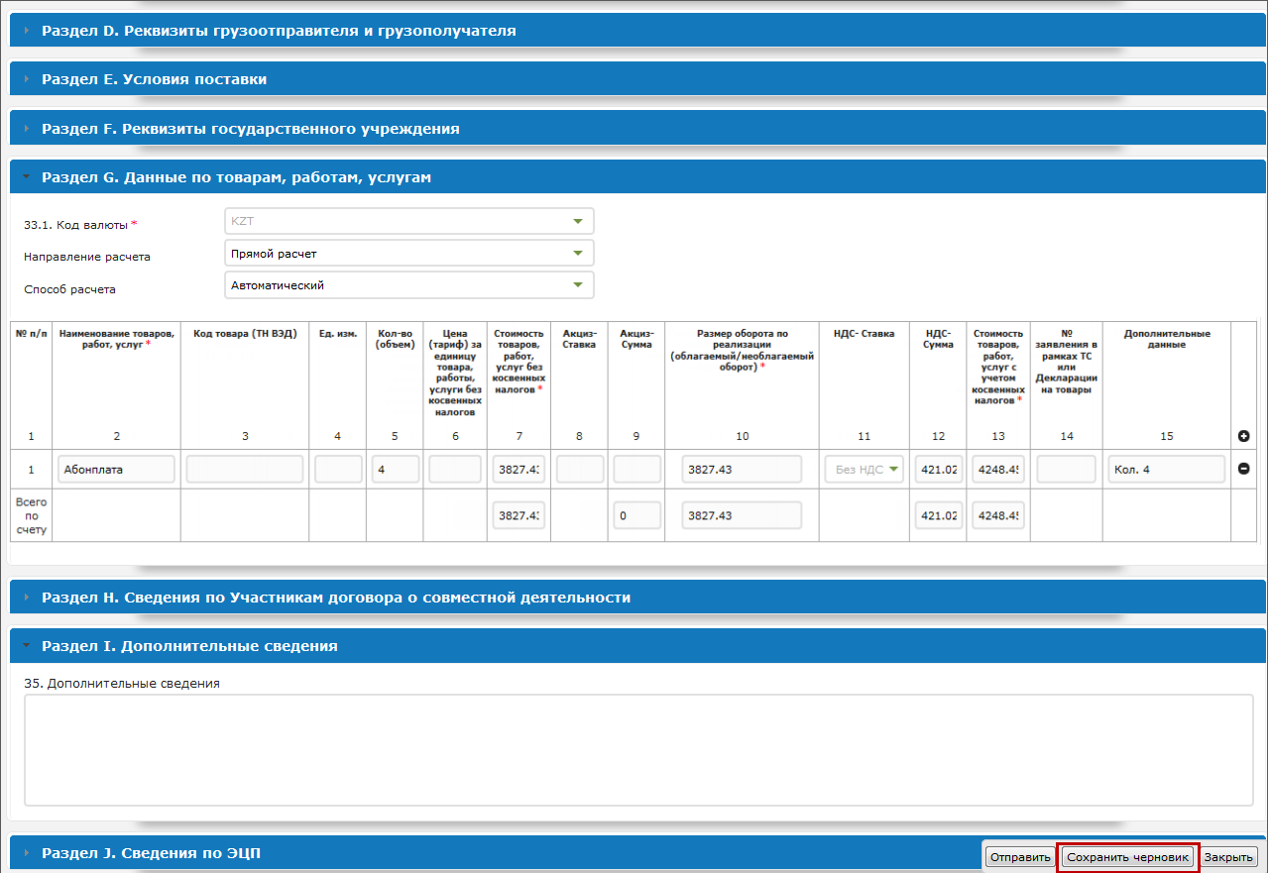This screenshot has width=1270, height=873.
Task: Click the Закрыть button
Action: click(1229, 857)
